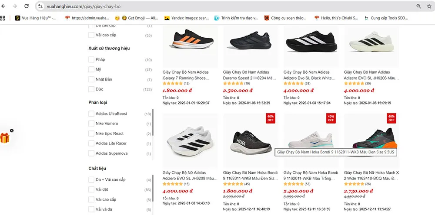Image resolution: width=435 pixels, height=215 pixels.
Task: Open Adidas Galaxy 7 Running Shoes link
Action: tap(186, 75)
